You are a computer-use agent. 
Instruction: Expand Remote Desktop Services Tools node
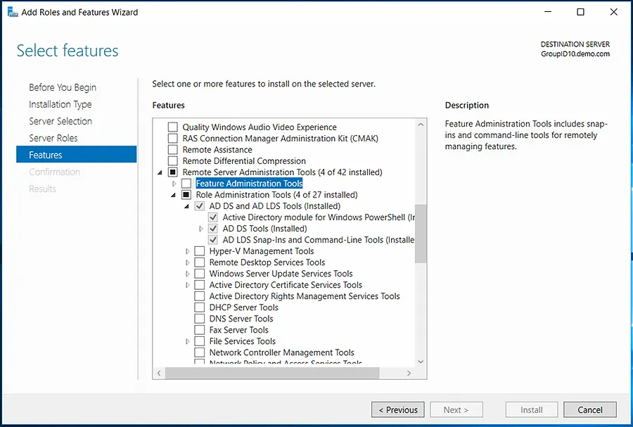click(187, 262)
